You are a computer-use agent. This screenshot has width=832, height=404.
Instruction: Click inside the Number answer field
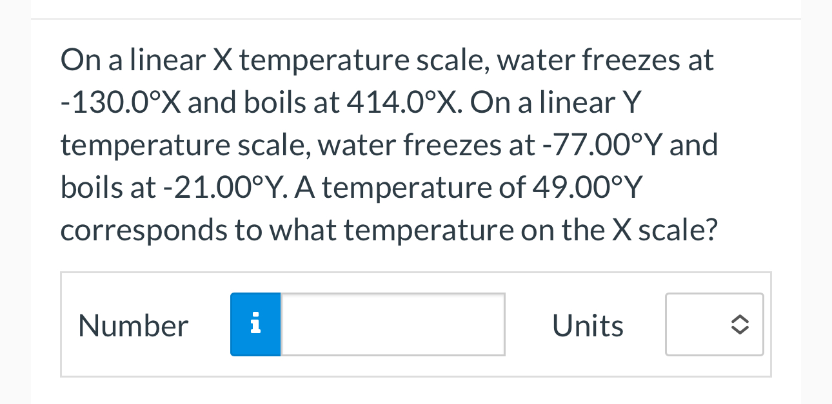tap(392, 324)
